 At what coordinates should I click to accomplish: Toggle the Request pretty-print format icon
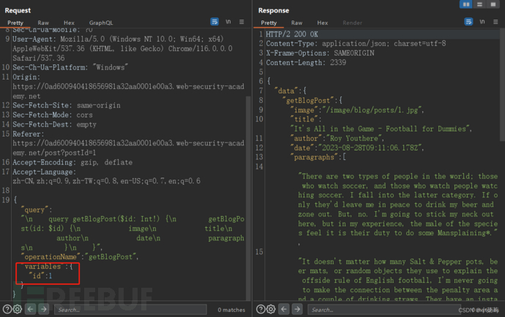214,23
